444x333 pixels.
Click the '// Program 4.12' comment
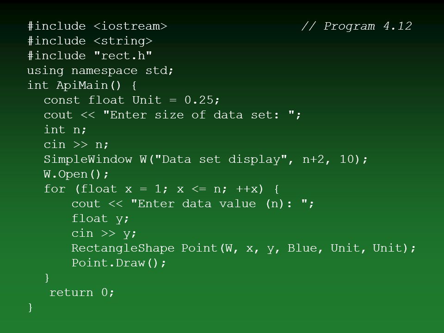pyautogui.click(x=357, y=26)
